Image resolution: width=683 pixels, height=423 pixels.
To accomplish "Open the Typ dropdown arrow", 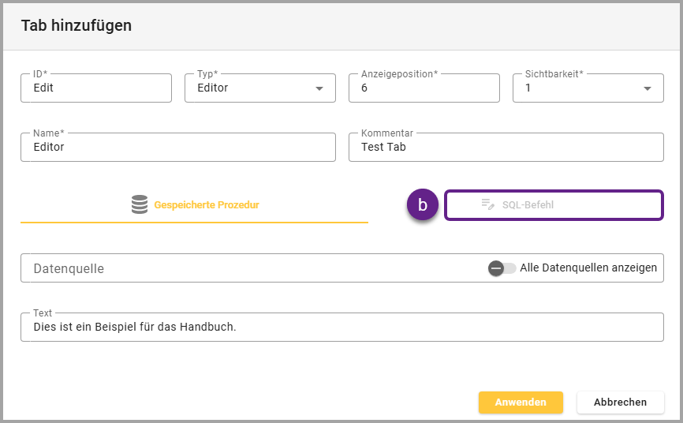I will click(x=319, y=88).
